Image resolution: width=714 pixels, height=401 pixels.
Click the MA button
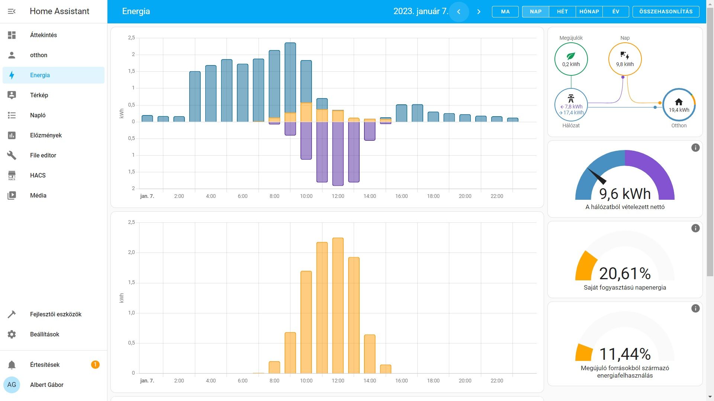pyautogui.click(x=505, y=12)
